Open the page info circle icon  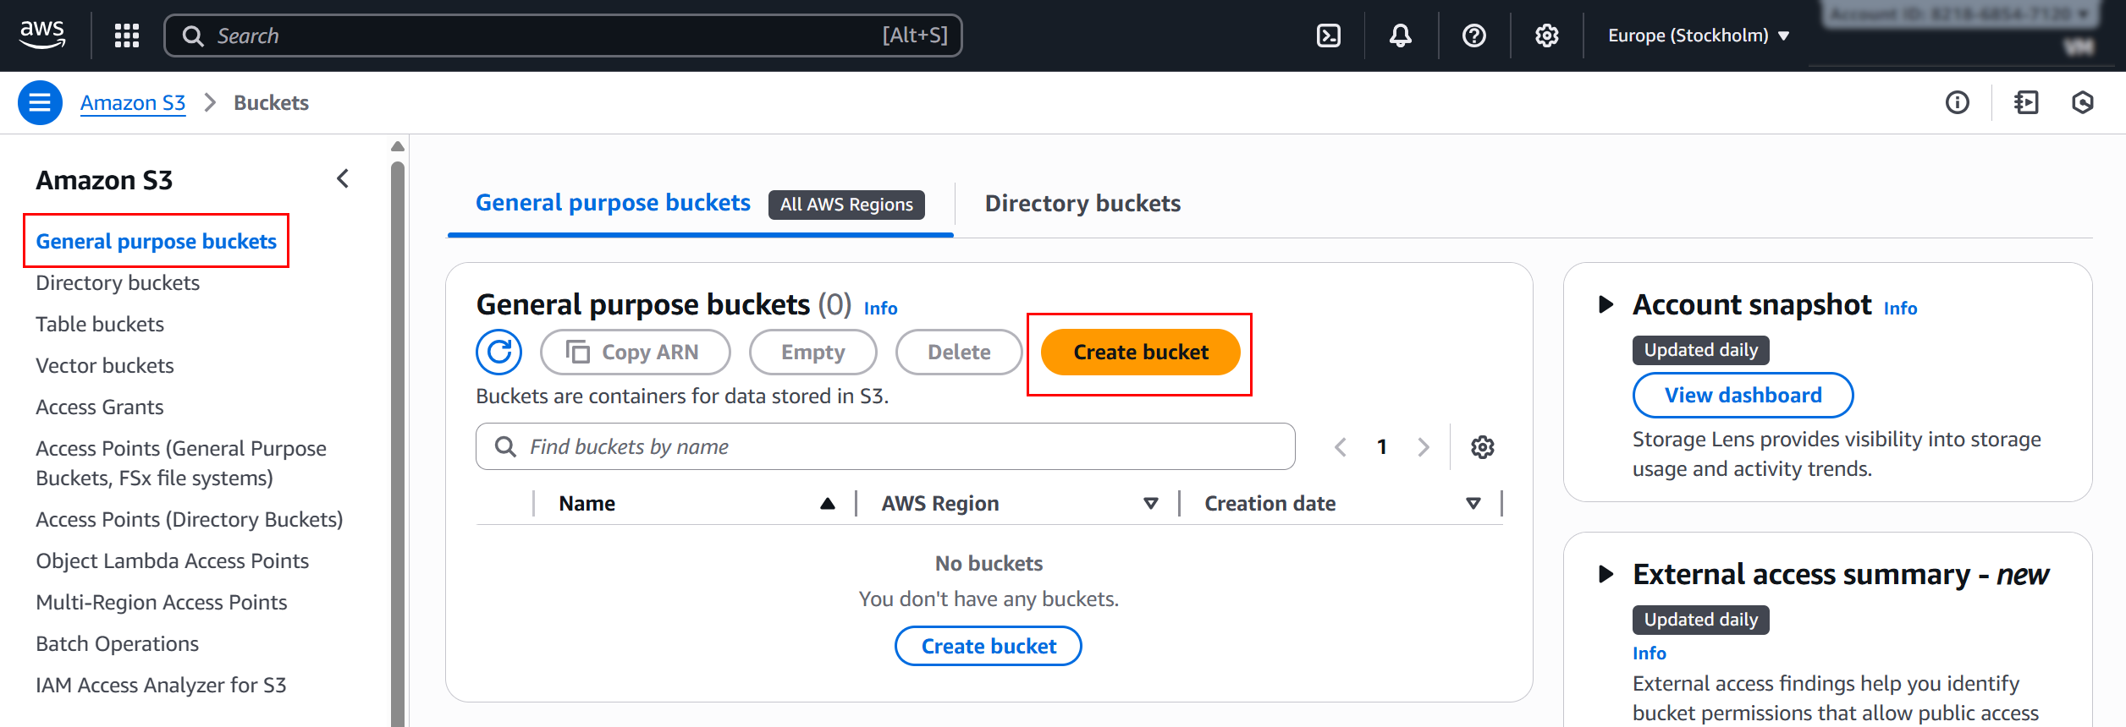click(x=1958, y=102)
